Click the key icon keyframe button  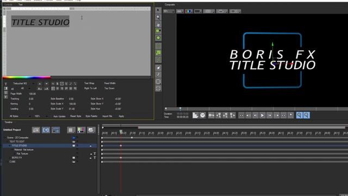point(212,115)
